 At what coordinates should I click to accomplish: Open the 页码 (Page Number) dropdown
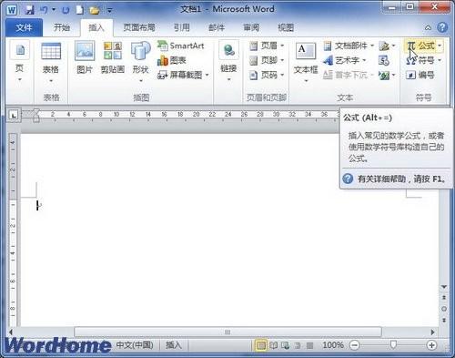click(267, 75)
